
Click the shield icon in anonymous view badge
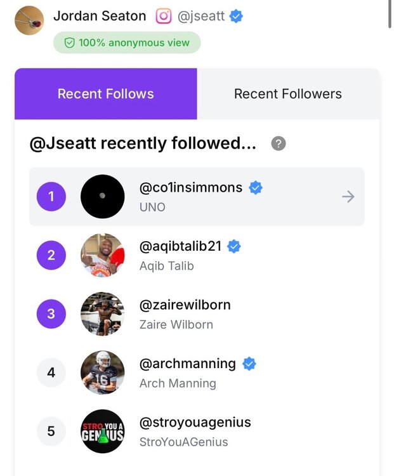(69, 43)
